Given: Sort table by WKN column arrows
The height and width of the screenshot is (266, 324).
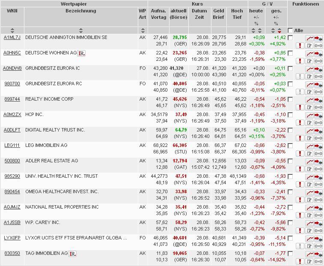Looking at the screenshot, I should (x=12, y=30).
